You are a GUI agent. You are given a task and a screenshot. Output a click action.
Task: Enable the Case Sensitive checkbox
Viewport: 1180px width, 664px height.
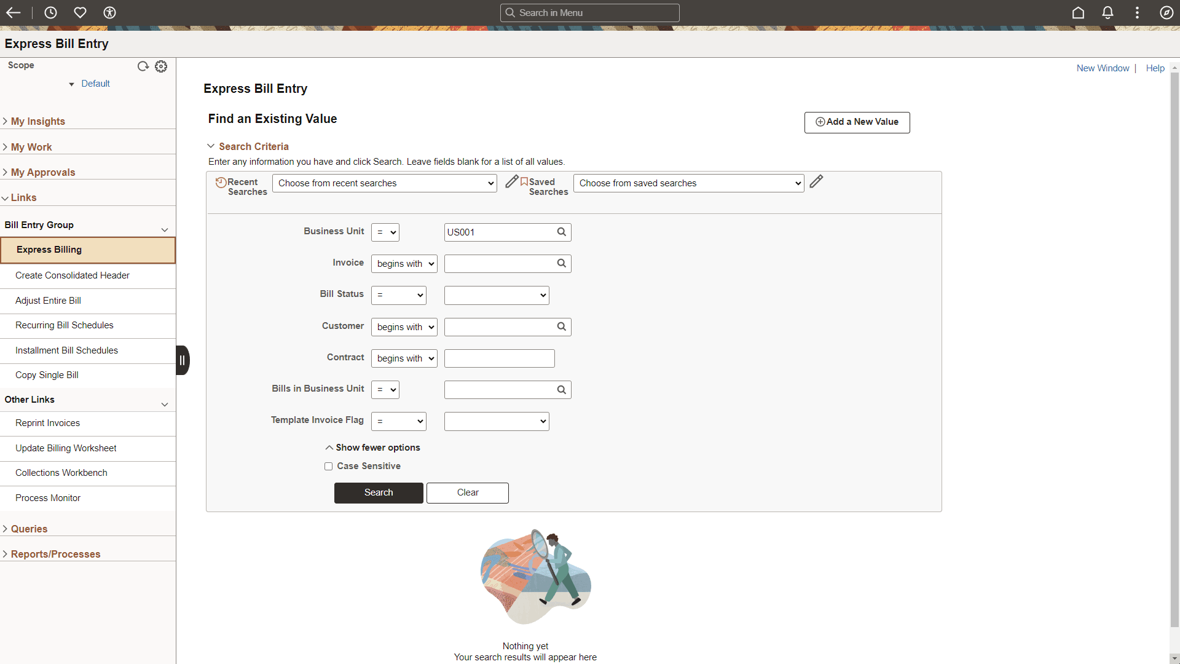point(328,466)
